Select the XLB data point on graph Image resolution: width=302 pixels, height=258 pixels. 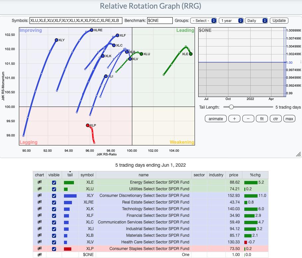[127, 52]
